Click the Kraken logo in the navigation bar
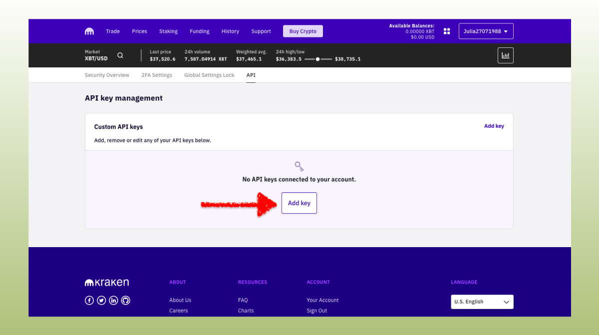This screenshot has width=599, height=335. 89,31
